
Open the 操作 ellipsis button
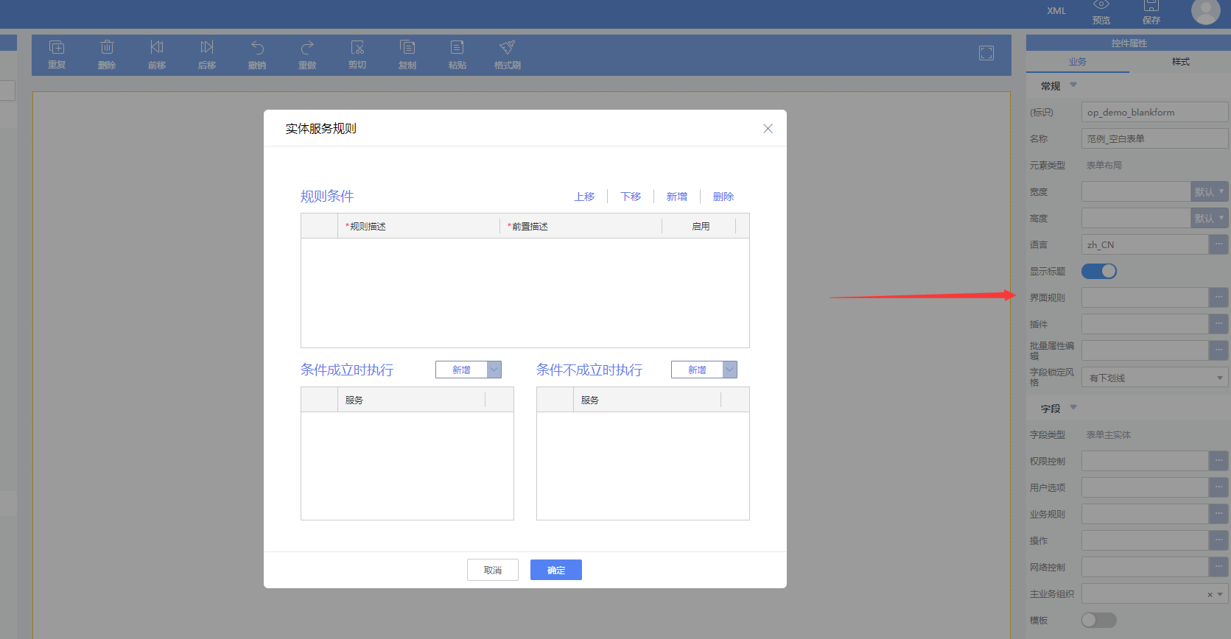pyautogui.click(x=1218, y=540)
